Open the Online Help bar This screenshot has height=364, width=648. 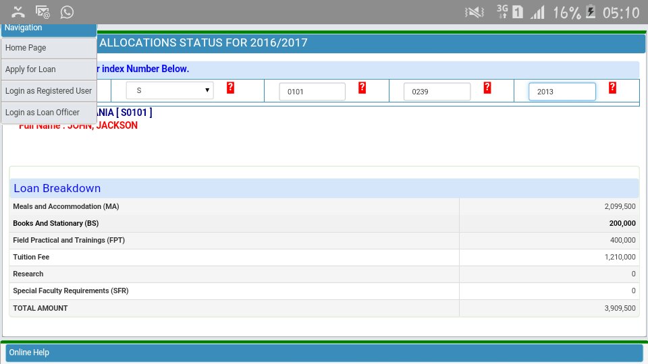324,353
